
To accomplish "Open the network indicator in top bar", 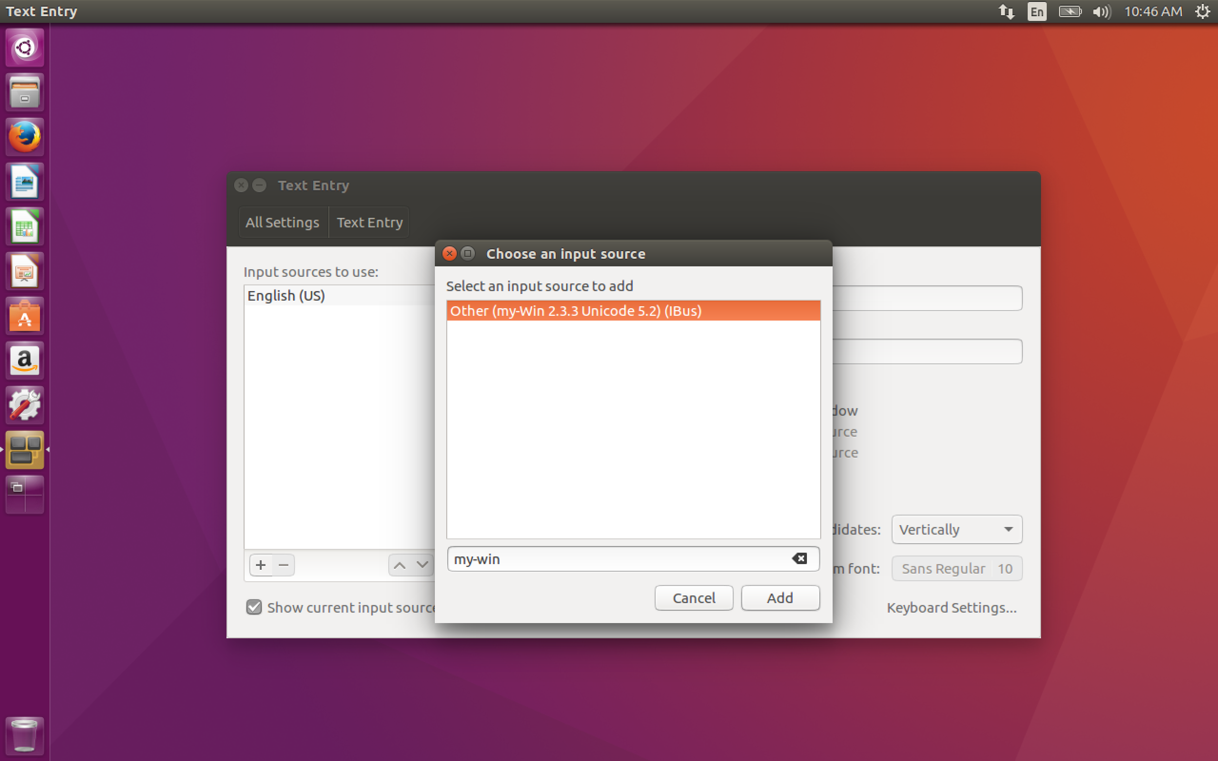I will tap(1006, 11).
